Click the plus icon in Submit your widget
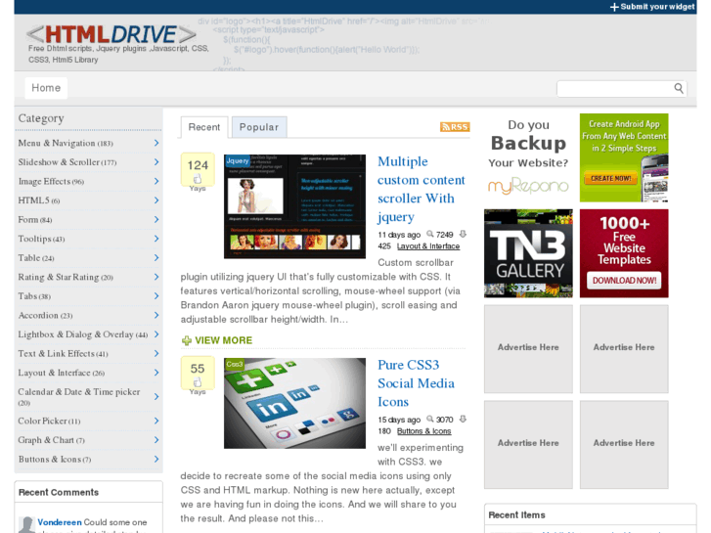 [x=614, y=7]
